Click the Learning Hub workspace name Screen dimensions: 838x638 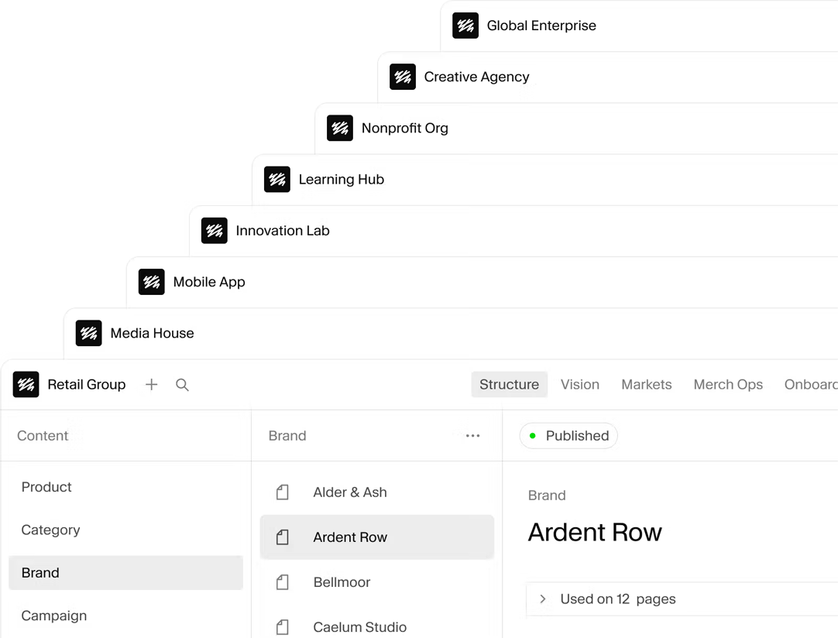342,180
